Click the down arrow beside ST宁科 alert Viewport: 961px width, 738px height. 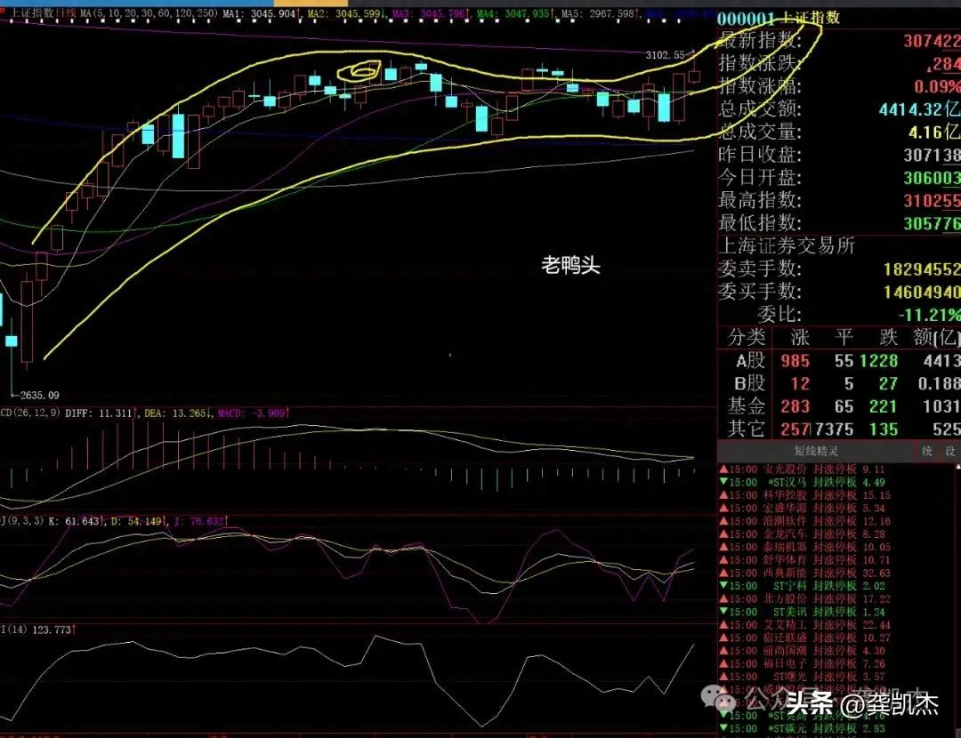coord(724,587)
